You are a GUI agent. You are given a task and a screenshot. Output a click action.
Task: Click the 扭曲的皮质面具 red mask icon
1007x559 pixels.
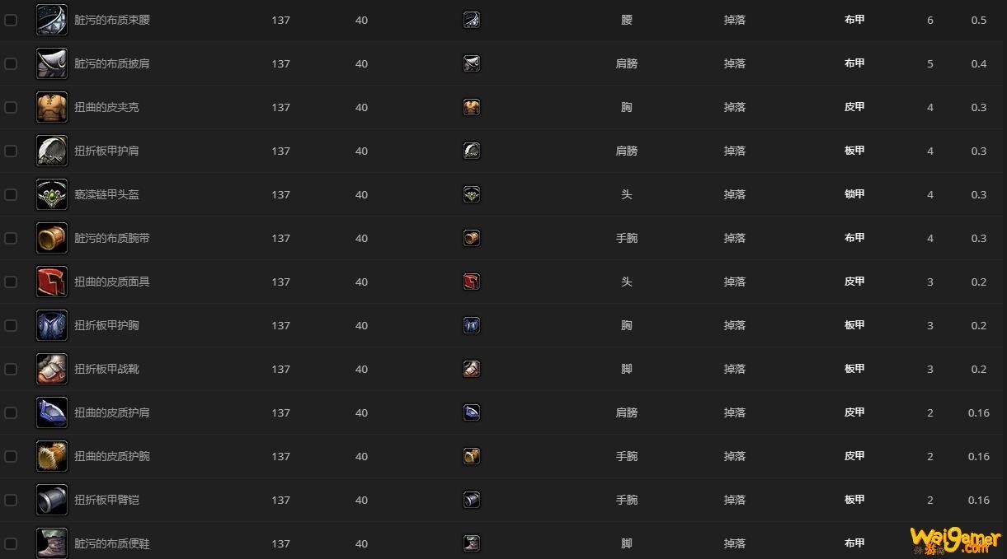click(x=52, y=282)
